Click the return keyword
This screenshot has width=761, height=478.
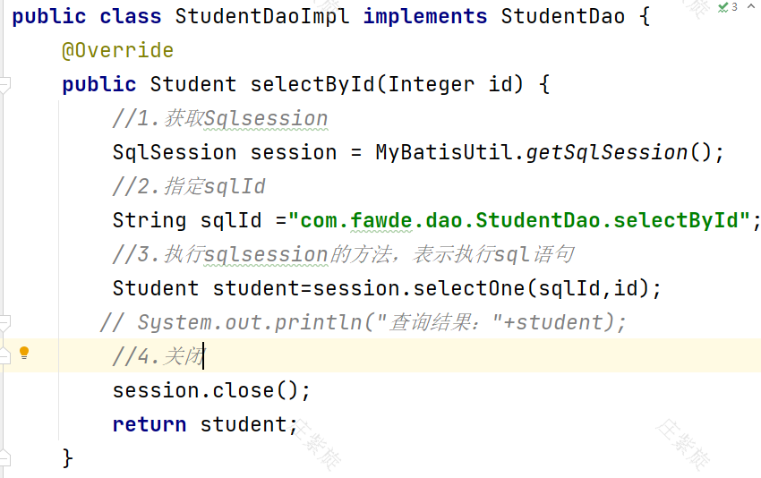(150, 424)
